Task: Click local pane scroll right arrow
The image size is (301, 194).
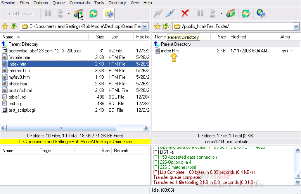Action: [x=146, y=128]
